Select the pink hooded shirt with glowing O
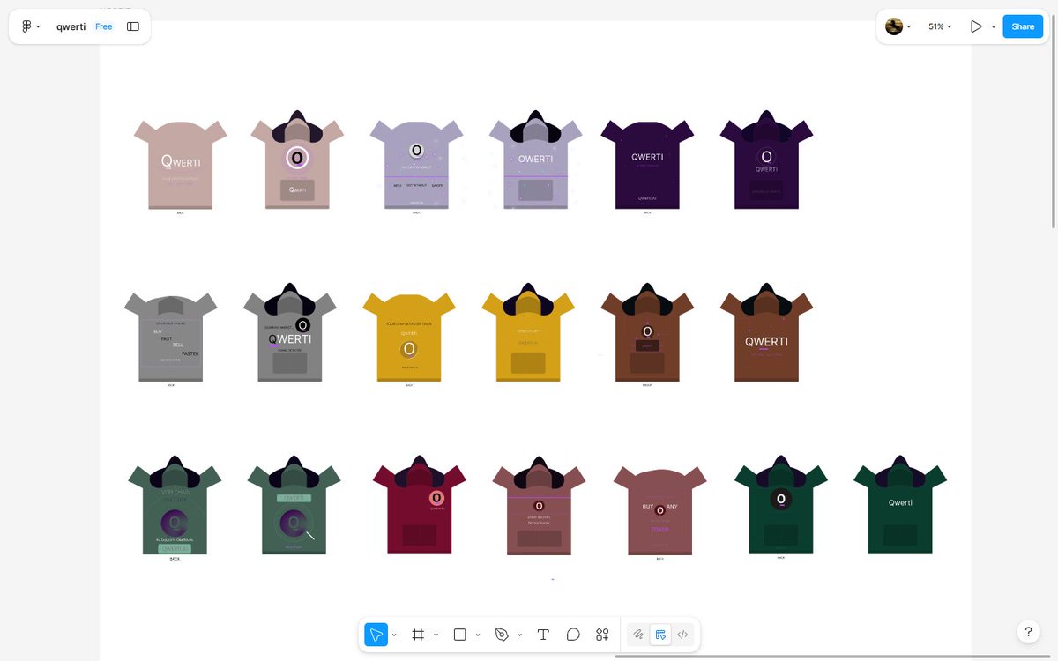 pyautogui.click(x=297, y=160)
